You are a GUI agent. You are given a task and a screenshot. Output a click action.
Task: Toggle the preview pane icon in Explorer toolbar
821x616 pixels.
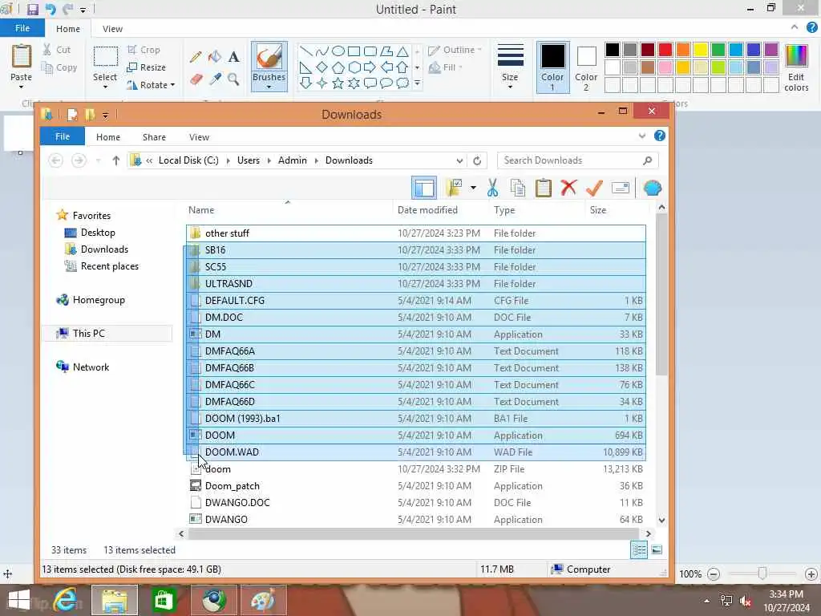tap(424, 188)
